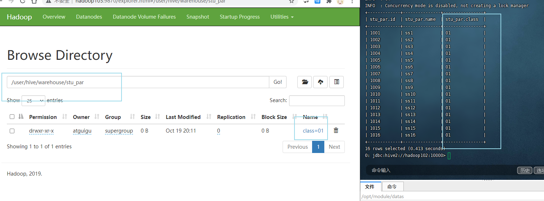Focus the directory path input field

point(138,82)
